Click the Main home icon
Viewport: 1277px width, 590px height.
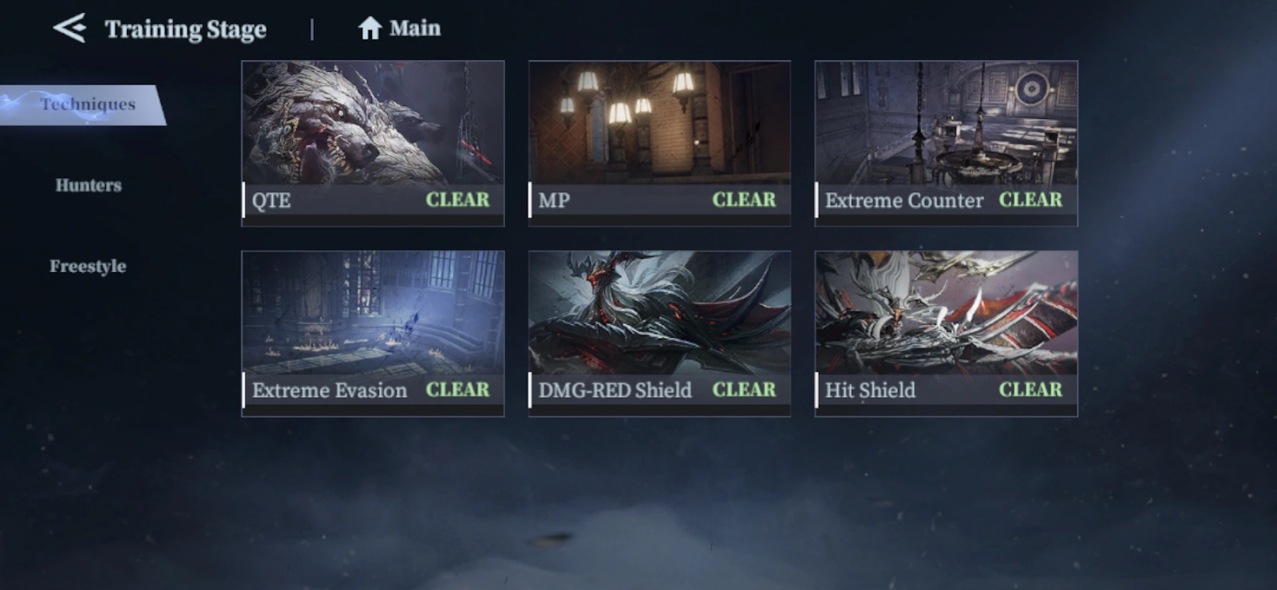[x=370, y=29]
